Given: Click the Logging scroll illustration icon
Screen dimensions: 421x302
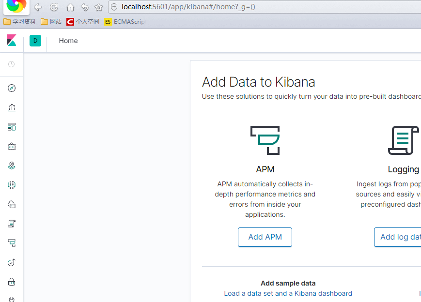Looking at the screenshot, I should [x=403, y=140].
